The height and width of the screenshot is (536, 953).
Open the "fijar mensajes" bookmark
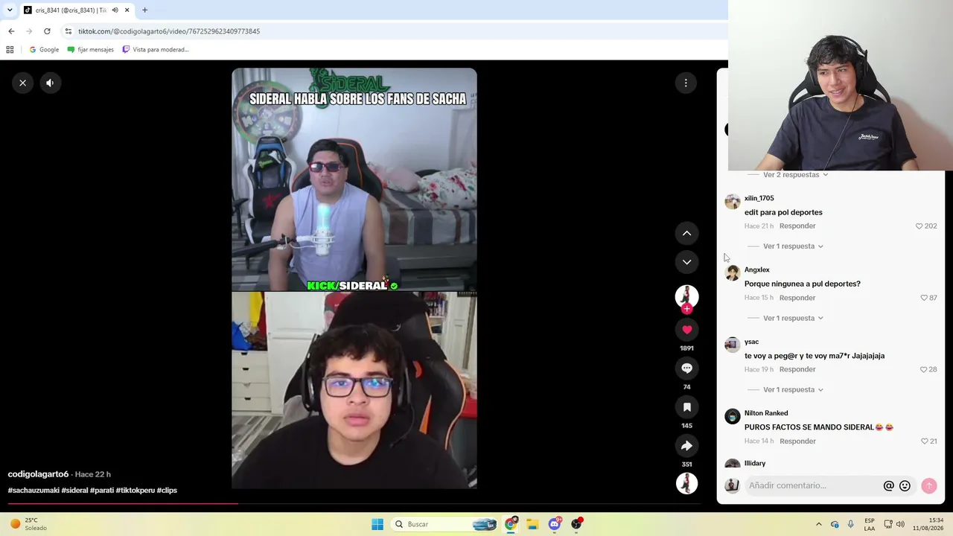pyautogui.click(x=91, y=50)
